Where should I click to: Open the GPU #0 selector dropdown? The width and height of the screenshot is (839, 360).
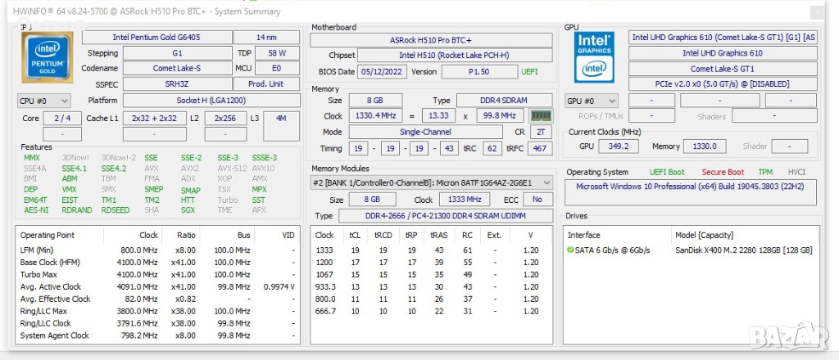coord(592,101)
